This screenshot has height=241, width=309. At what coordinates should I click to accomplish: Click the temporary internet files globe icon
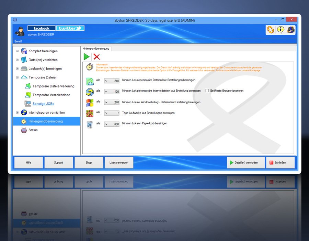point(90,92)
